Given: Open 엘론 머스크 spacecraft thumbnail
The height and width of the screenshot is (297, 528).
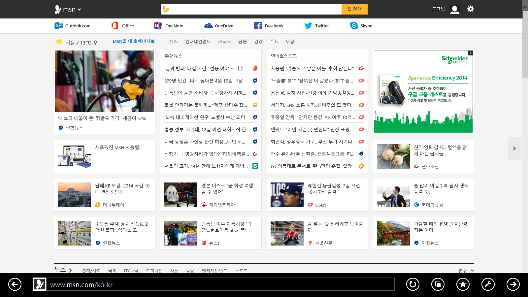Looking at the screenshot, I should point(181,195).
